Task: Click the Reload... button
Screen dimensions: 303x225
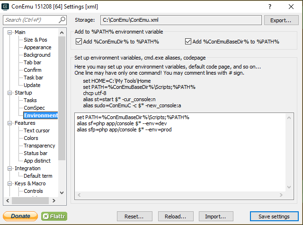Action: tap(176, 216)
